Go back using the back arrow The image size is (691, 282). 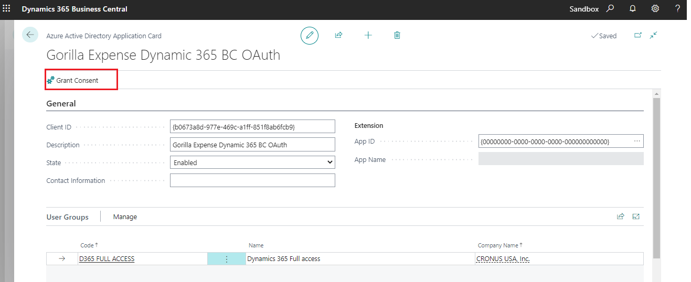(x=30, y=35)
